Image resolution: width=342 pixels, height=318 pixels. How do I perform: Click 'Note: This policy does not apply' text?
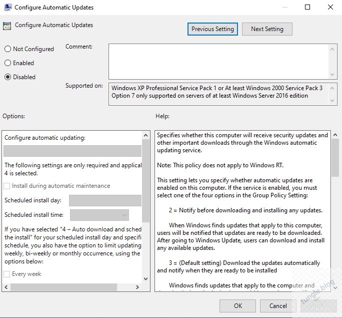pyautogui.click(x=220, y=165)
